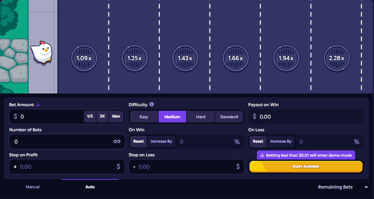374x199 pixels.
Task: Click the 1.94x manhole multiplier
Action: tap(286, 58)
